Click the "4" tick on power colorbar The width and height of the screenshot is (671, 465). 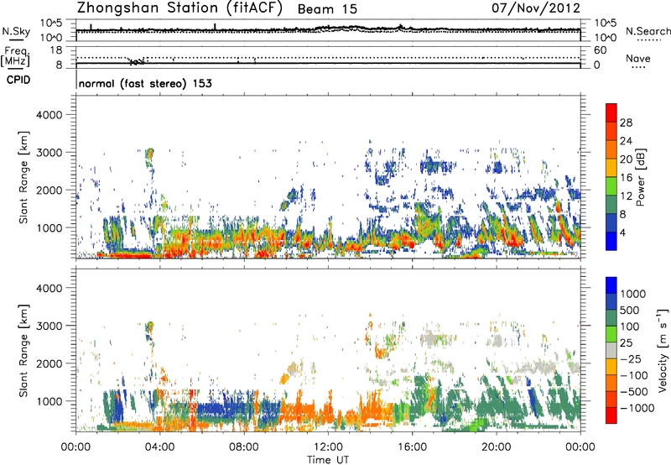point(622,233)
